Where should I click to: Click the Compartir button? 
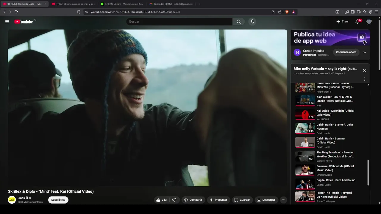click(193, 200)
